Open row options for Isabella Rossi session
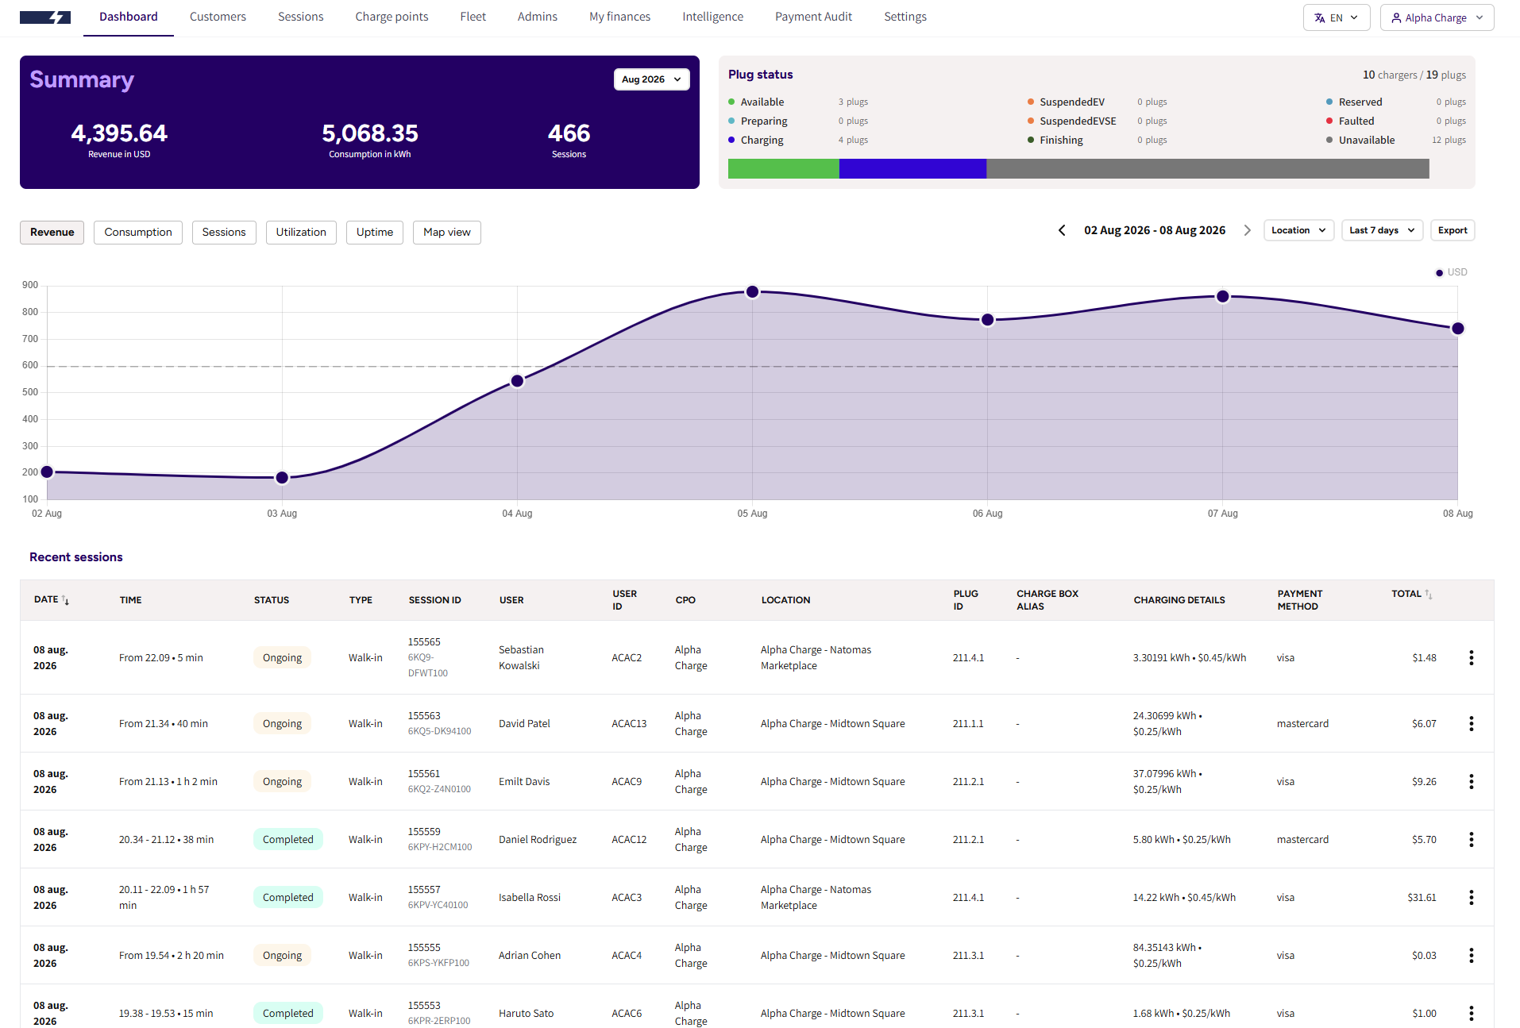 point(1471,897)
